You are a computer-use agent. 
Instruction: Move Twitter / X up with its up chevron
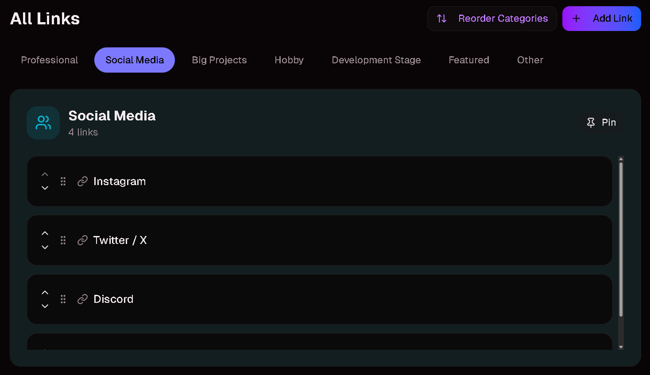[45, 233]
